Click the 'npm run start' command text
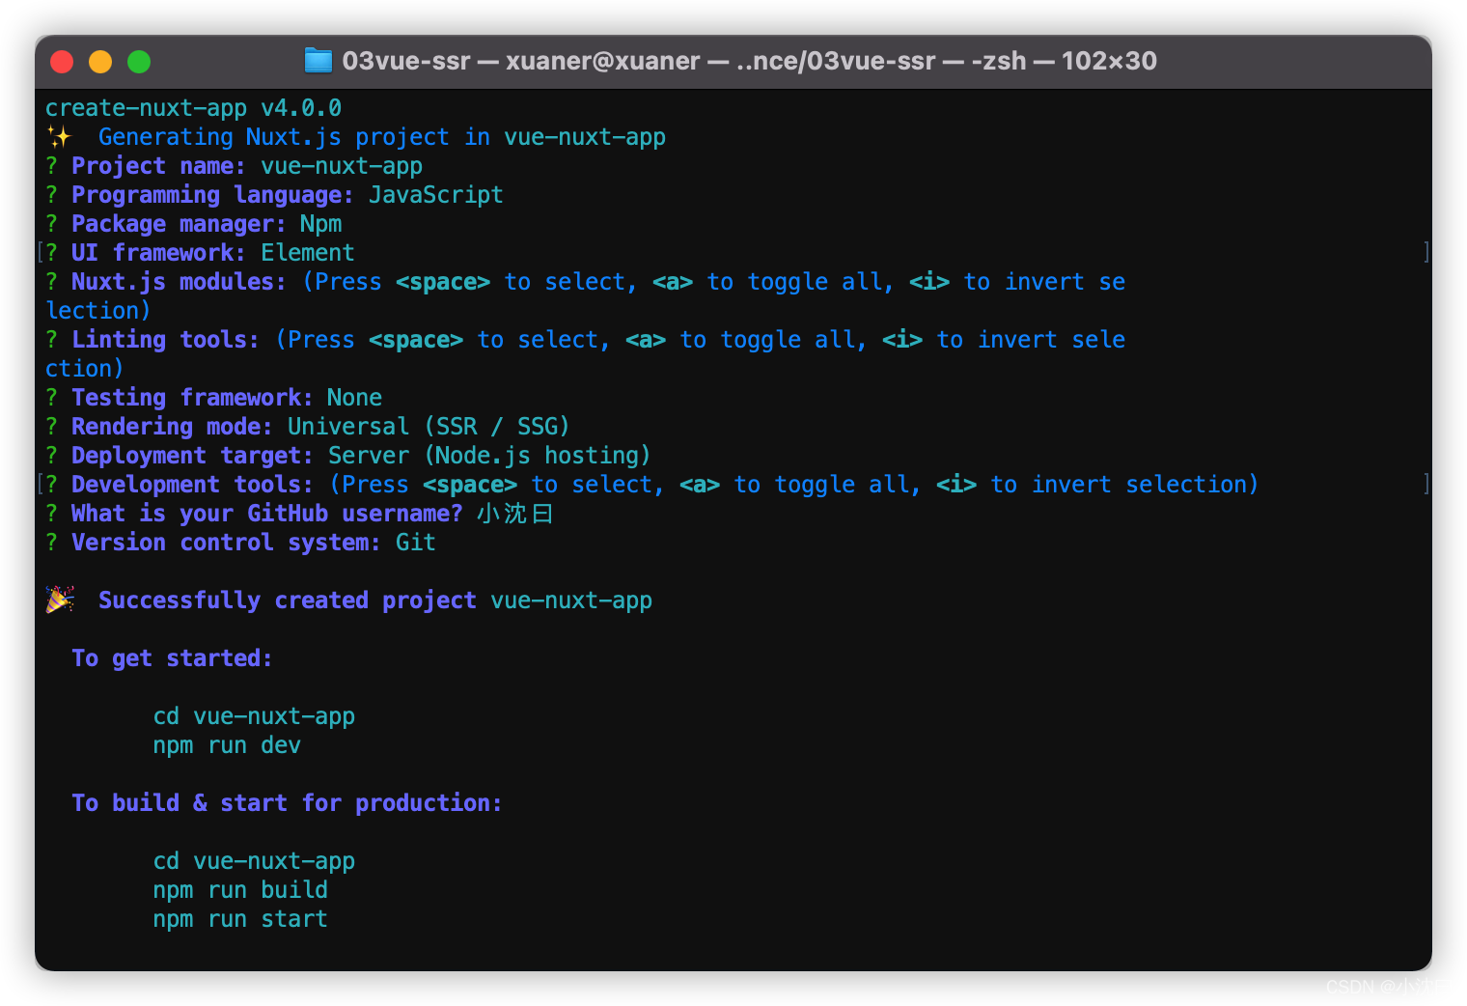The image size is (1467, 1006). (240, 919)
